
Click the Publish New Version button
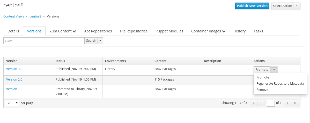point(252,6)
